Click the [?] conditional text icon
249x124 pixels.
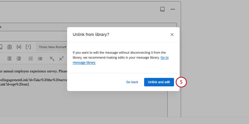coord(28,47)
